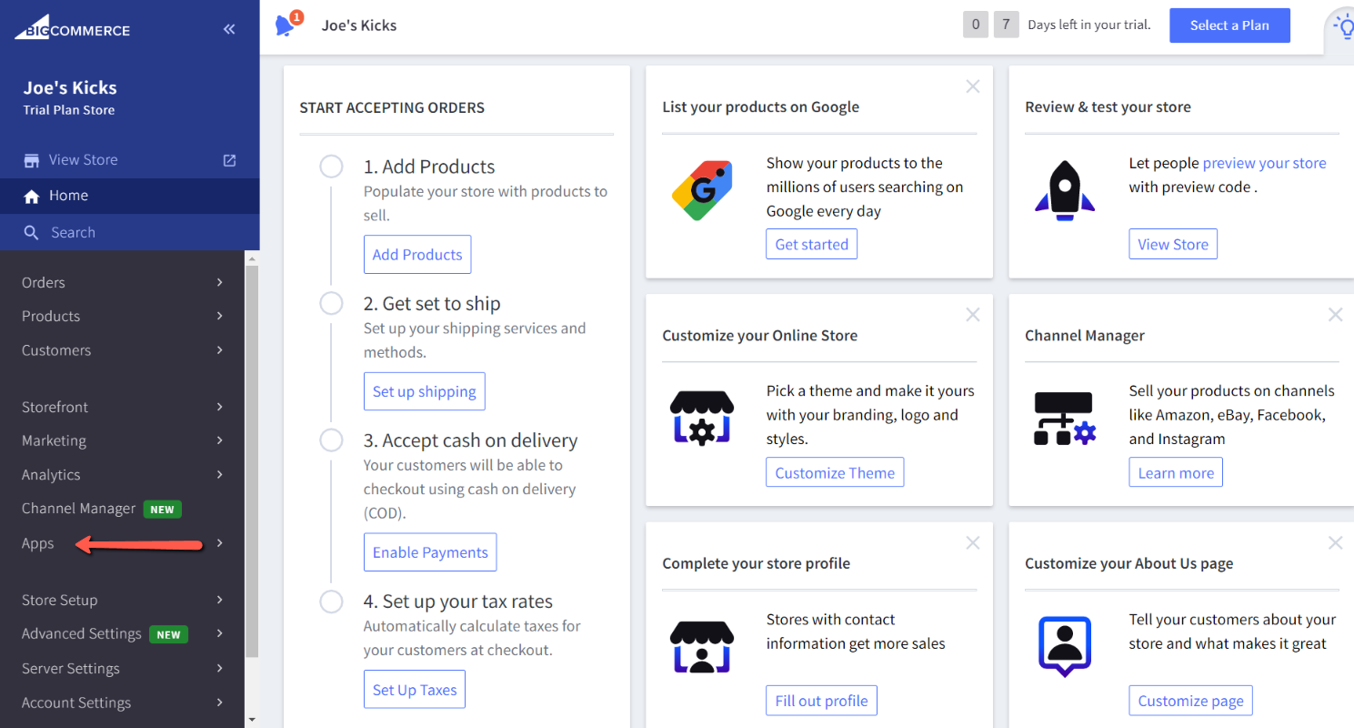This screenshot has width=1354, height=728.
Task: Toggle the Accept cash on delivery step circle
Action: (x=331, y=440)
